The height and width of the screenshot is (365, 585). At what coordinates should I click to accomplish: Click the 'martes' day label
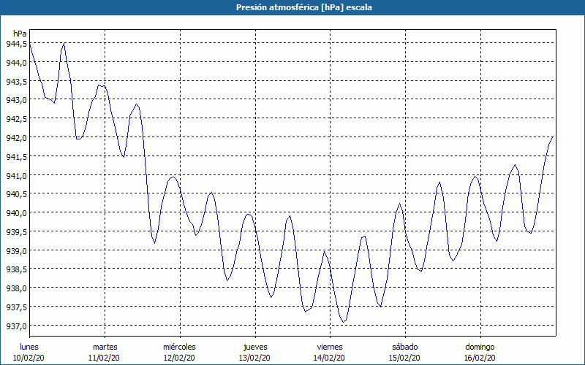click(105, 347)
